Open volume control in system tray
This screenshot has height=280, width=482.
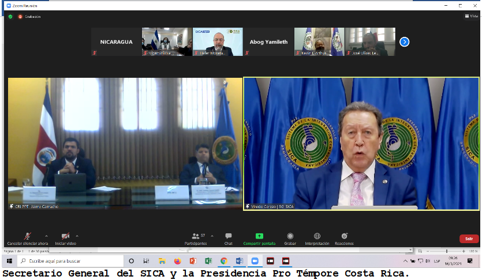point(428,261)
